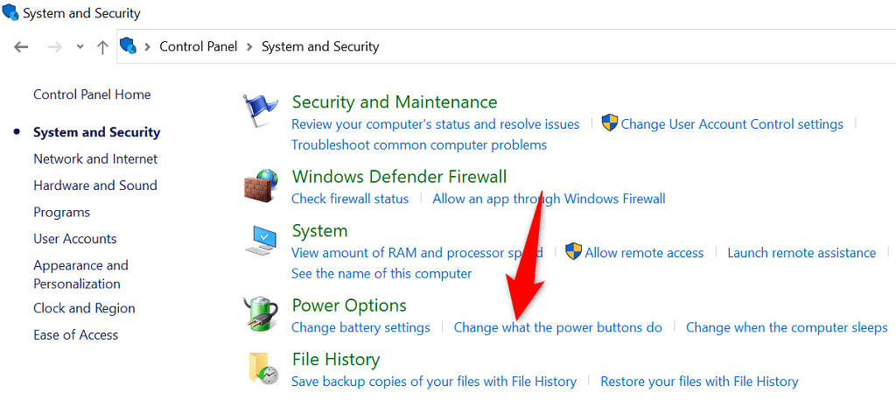The image size is (896, 400).
Task: Open the recent locations dropdown chevron
Action: pos(80,46)
